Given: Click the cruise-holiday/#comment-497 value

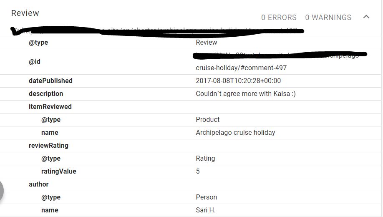Looking at the screenshot, I should (x=241, y=68).
